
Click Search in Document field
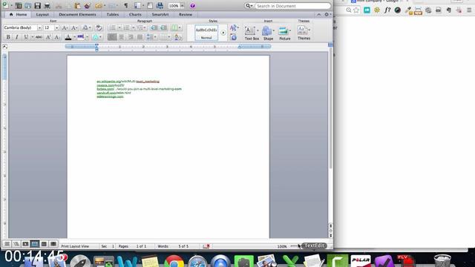point(292,6)
